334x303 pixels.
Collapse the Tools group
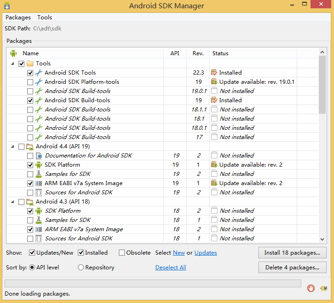pyautogui.click(x=13, y=64)
